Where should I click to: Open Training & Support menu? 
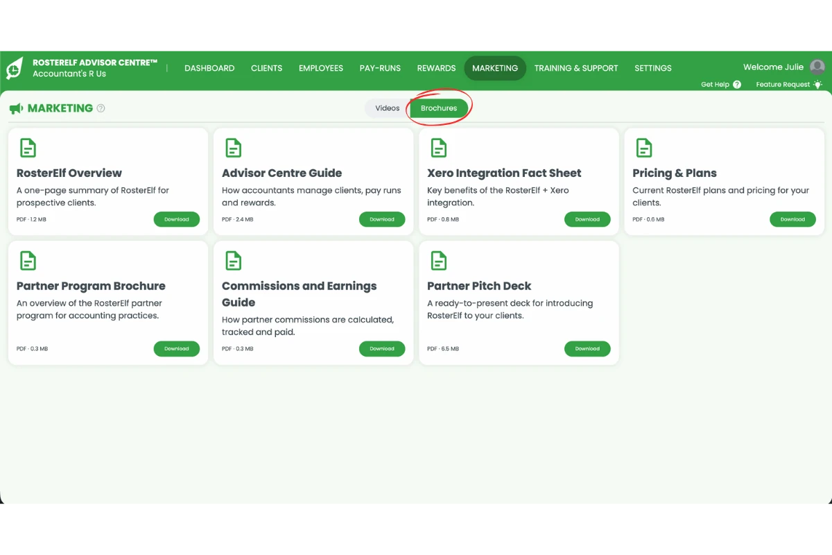576,68
